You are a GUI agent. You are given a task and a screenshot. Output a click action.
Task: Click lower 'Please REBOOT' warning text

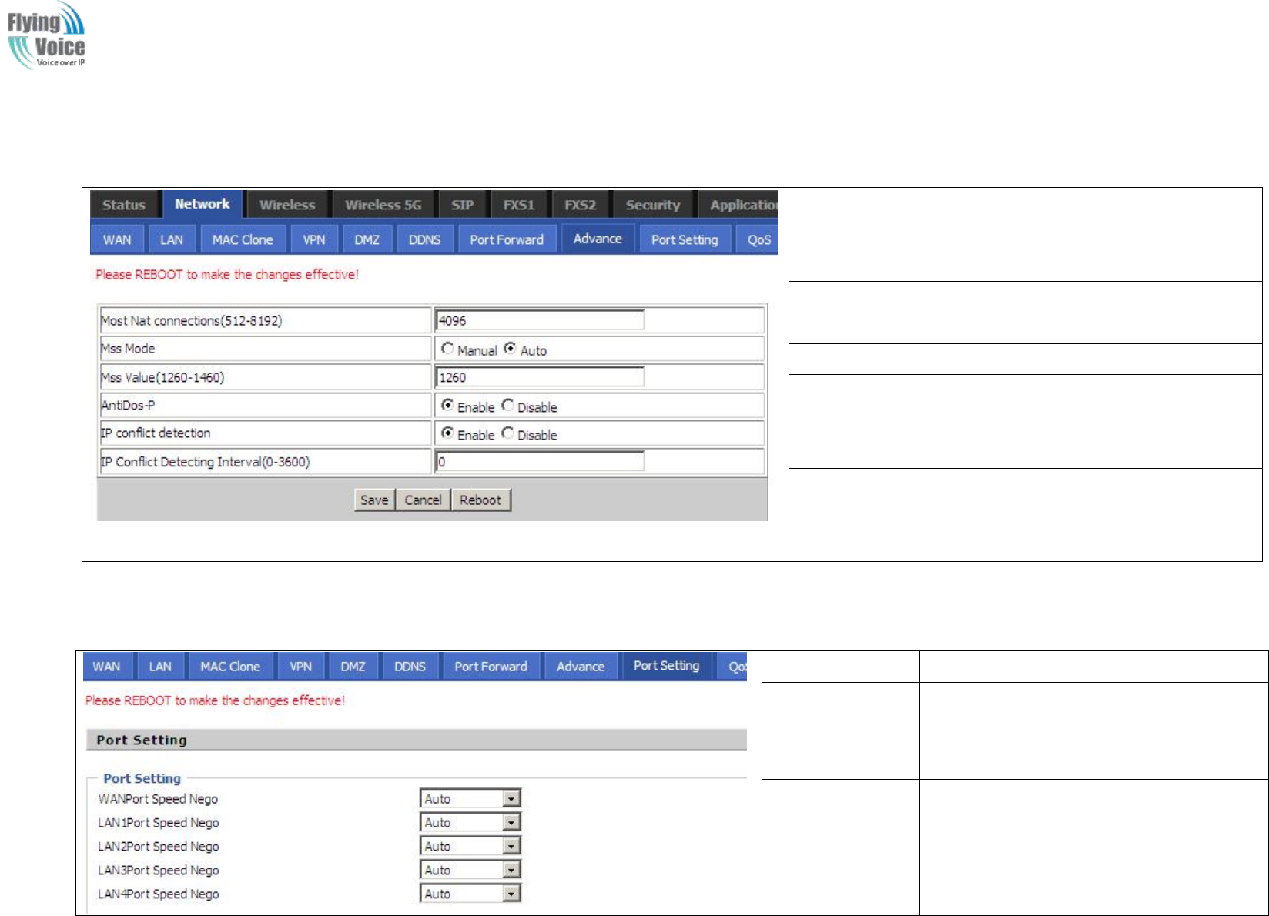(215, 700)
